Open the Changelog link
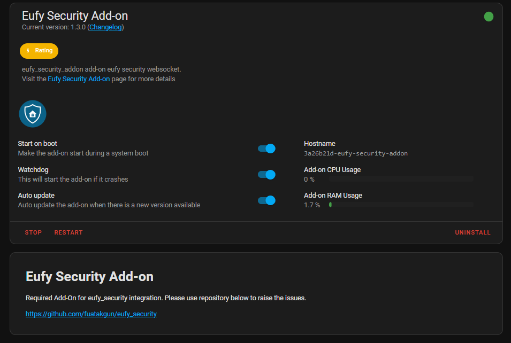 [105, 27]
